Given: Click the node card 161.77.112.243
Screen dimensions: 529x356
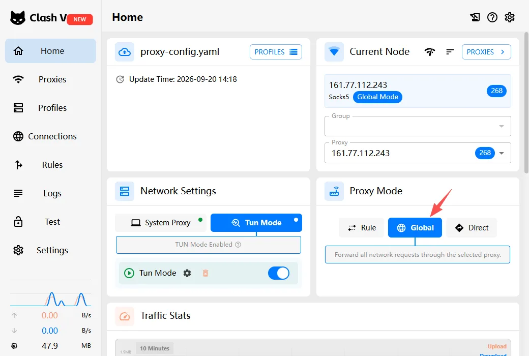Looking at the screenshot, I should click(418, 91).
